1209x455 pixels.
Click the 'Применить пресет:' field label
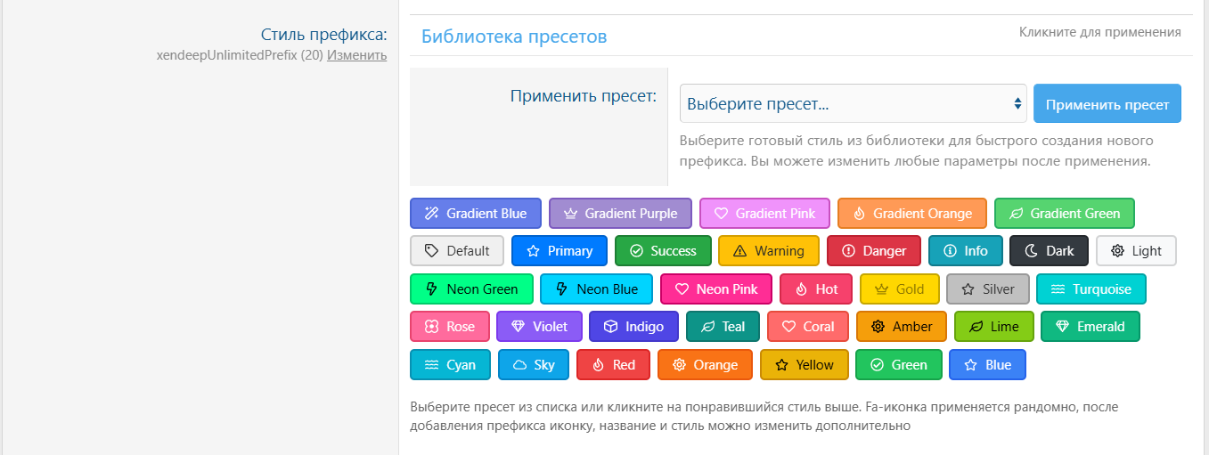pos(584,96)
